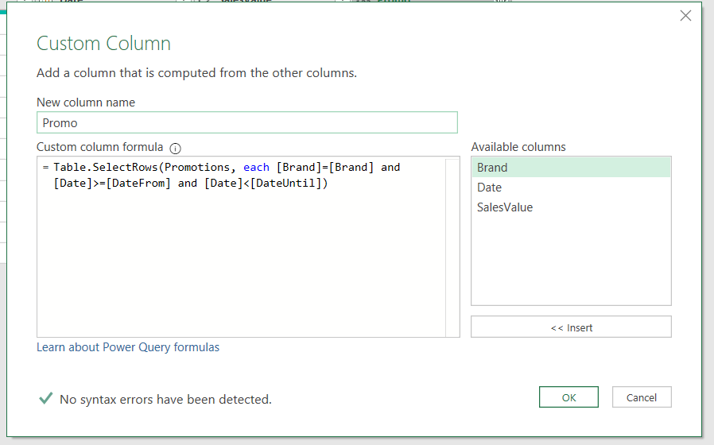The image size is (714, 445).
Task: Click [DateUntil] in the formula text
Action: 286,184
